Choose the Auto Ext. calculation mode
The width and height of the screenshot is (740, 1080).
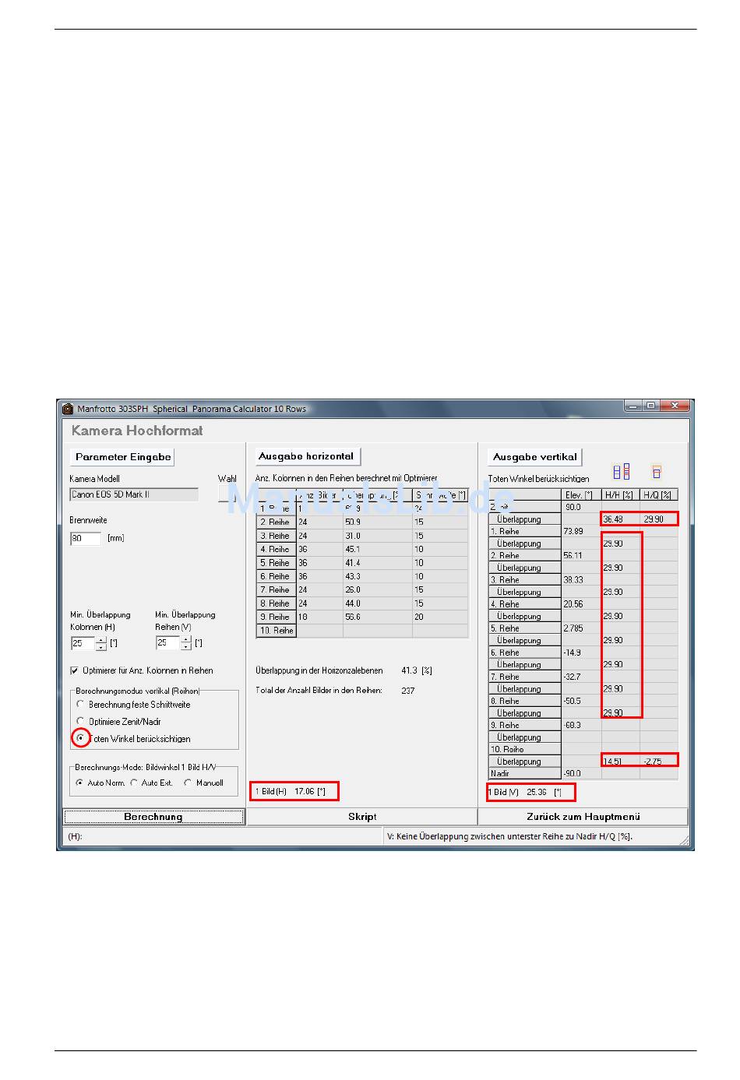click(x=134, y=783)
